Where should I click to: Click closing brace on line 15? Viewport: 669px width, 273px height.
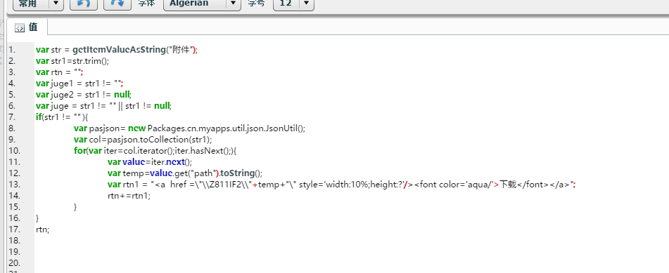[x=75, y=207]
